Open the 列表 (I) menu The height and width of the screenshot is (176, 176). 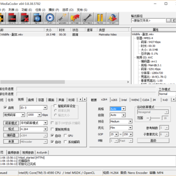coord(13,10)
